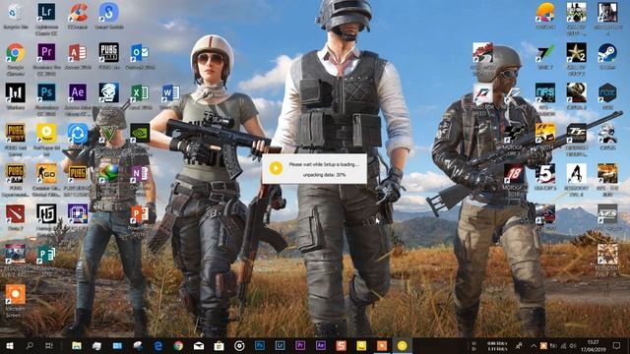The image size is (630, 354).
Task: Open Microsoft Edge from the taskbar
Action: click(157, 345)
